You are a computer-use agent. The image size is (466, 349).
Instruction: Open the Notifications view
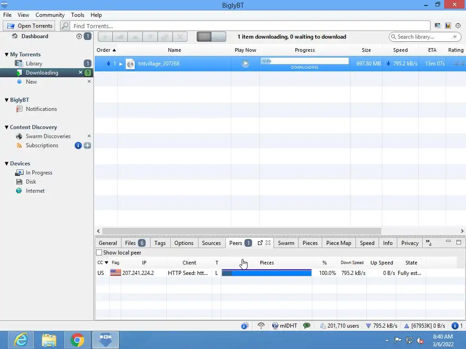tap(41, 109)
